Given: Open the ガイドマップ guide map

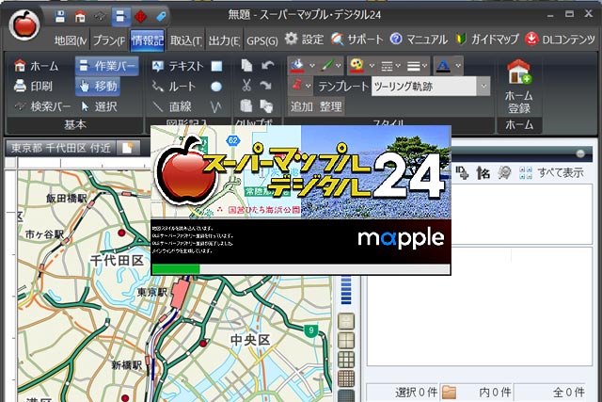Looking at the screenshot, I should (487, 40).
